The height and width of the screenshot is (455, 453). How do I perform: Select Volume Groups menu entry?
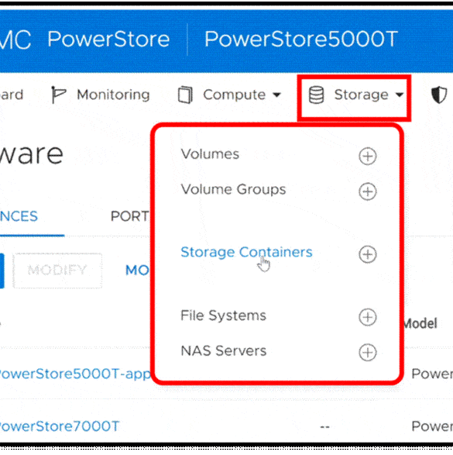coord(233,189)
